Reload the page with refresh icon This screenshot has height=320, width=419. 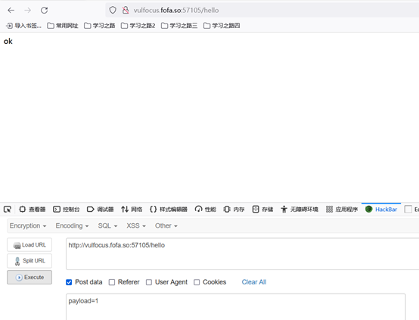(44, 11)
